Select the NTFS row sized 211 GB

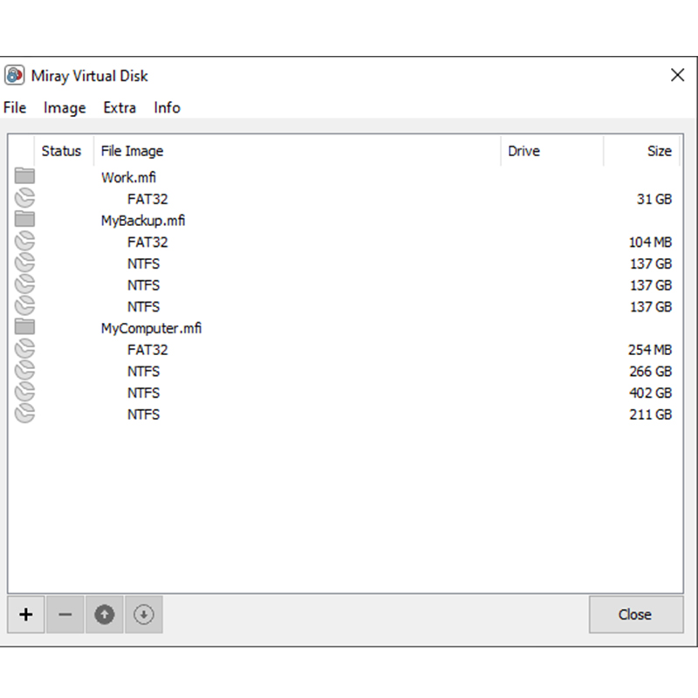pos(345,414)
